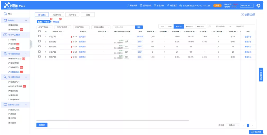267x135 pixels.
Task: Open the 所有广告活动 dropdown filter
Action: click(x=63, y=27)
